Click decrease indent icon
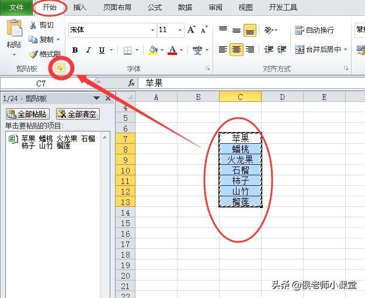The height and width of the screenshot is (298, 365). [269, 50]
